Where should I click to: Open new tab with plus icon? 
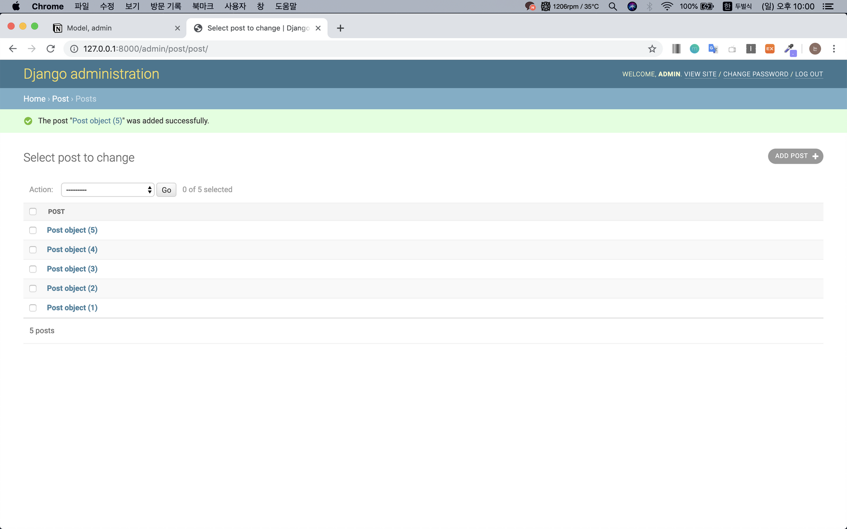pyautogui.click(x=340, y=28)
